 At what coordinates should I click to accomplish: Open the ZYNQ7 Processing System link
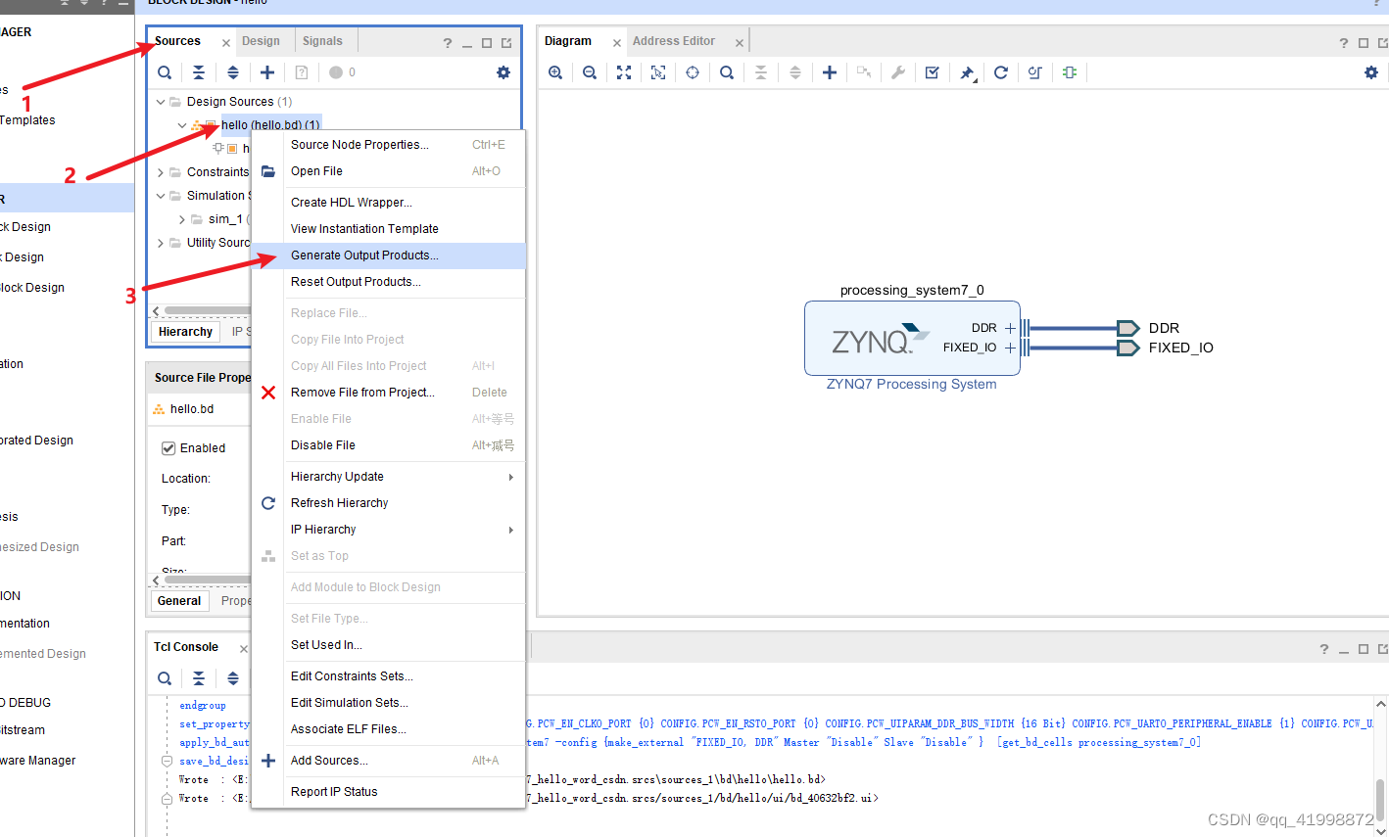coord(912,384)
